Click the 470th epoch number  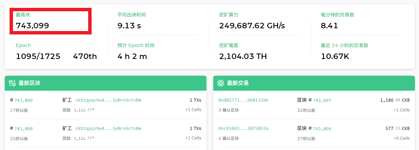coord(85,56)
